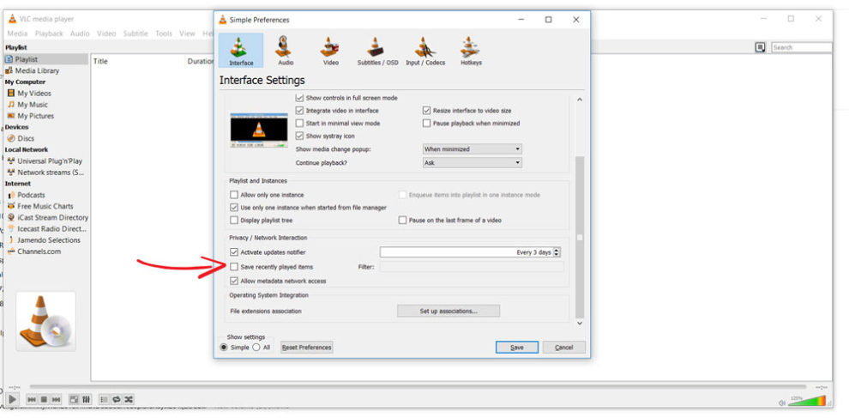Open the Tools menu in VLC
849x418 pixels.
tap(164, 33)
